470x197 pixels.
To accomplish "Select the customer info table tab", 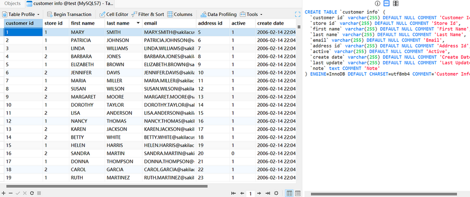I will (70, 4).
